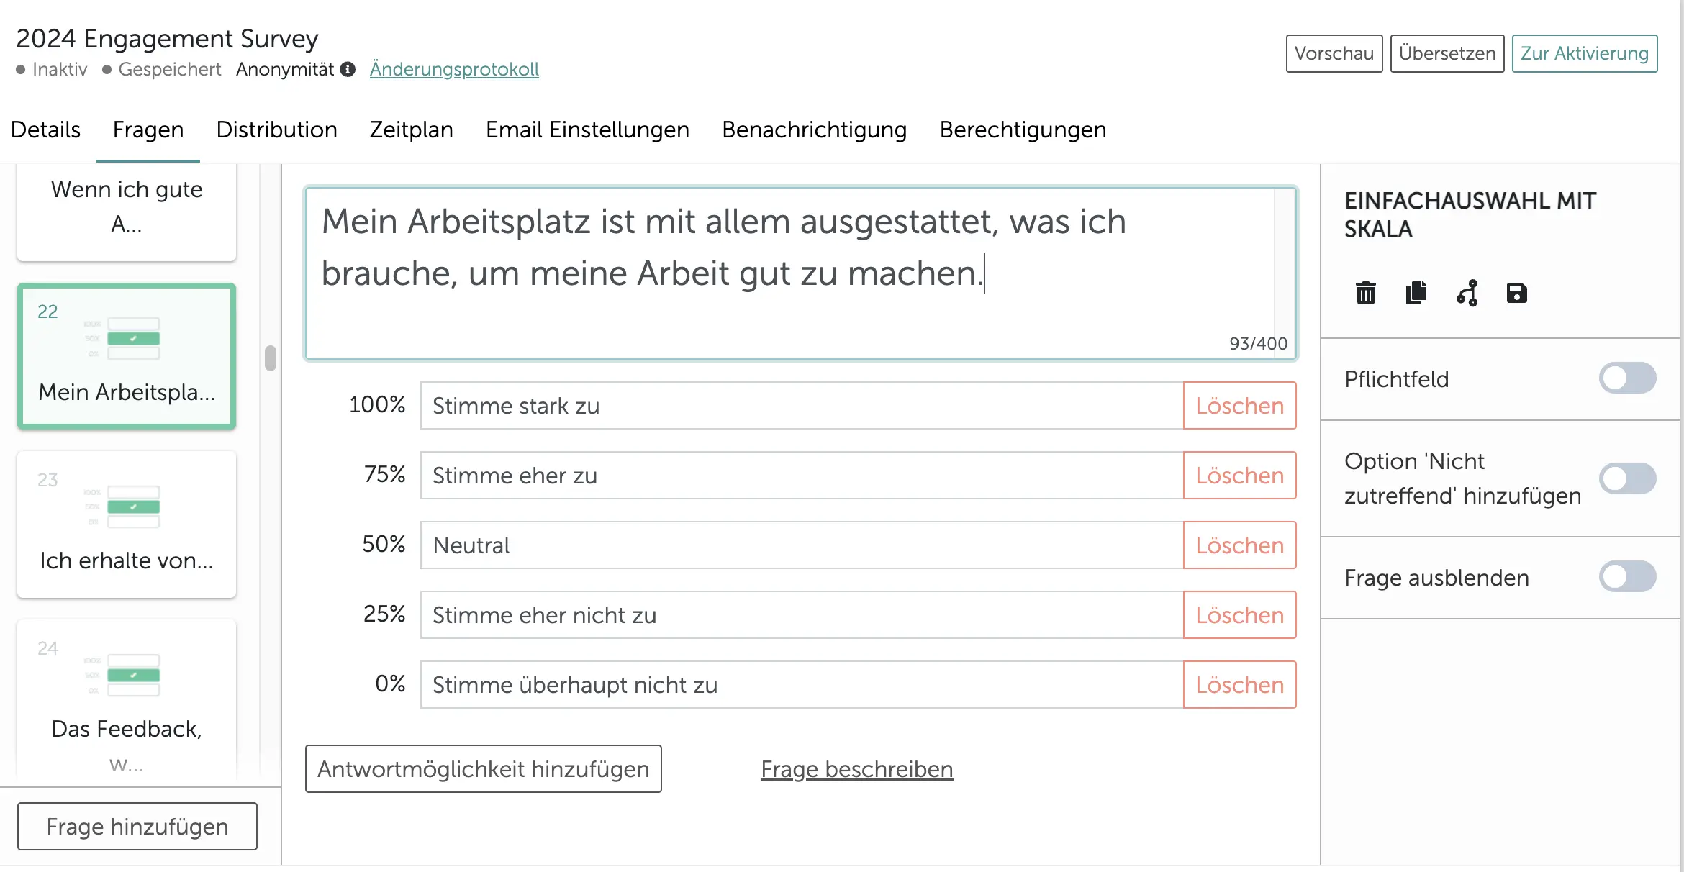
Task: Switch to the 'Distribution' tab
Action: [276, 130]
